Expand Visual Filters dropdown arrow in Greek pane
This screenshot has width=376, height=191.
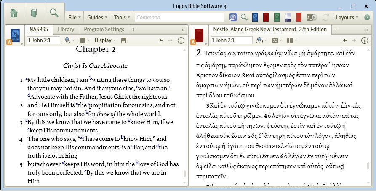pos(266,40)
